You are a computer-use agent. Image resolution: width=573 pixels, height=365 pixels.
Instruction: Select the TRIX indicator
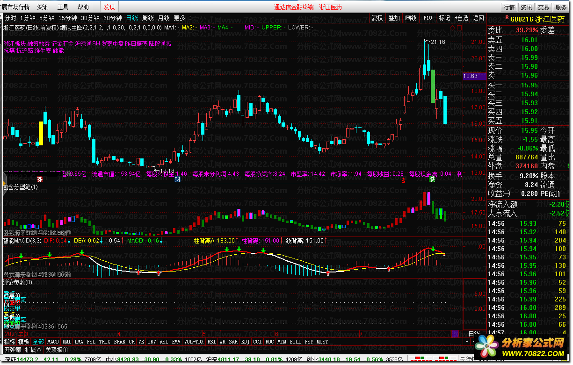pos(105,342)
